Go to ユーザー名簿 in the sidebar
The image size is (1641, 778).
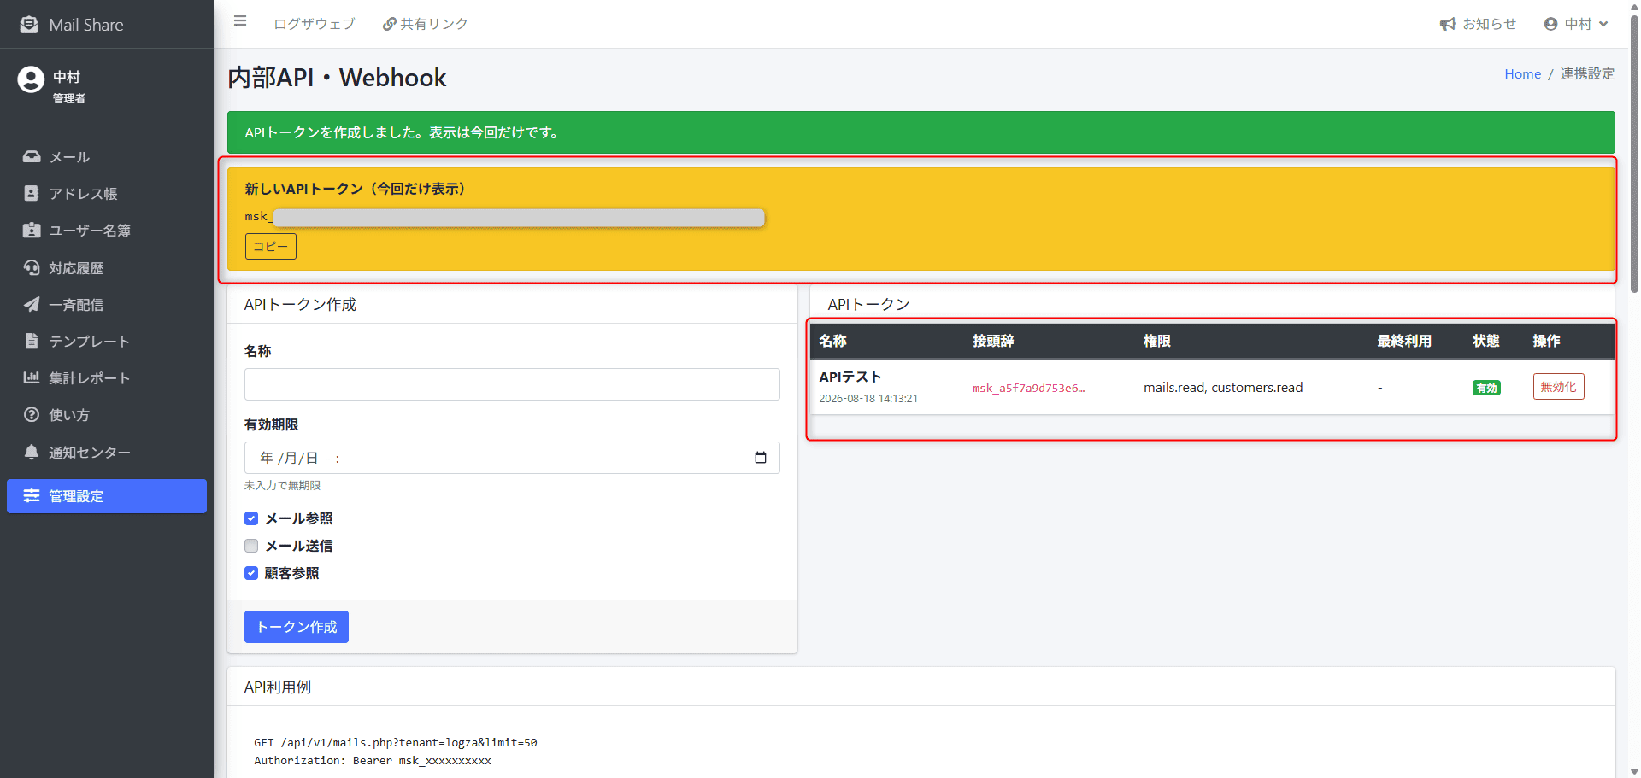click(x=107, y=231)
